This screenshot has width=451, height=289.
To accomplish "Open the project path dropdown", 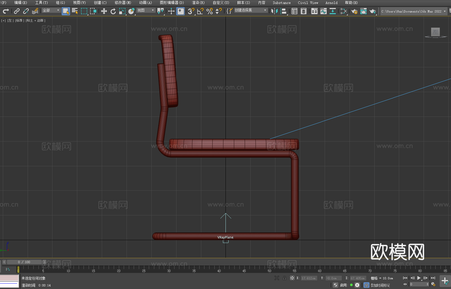I will pos(414,11).
